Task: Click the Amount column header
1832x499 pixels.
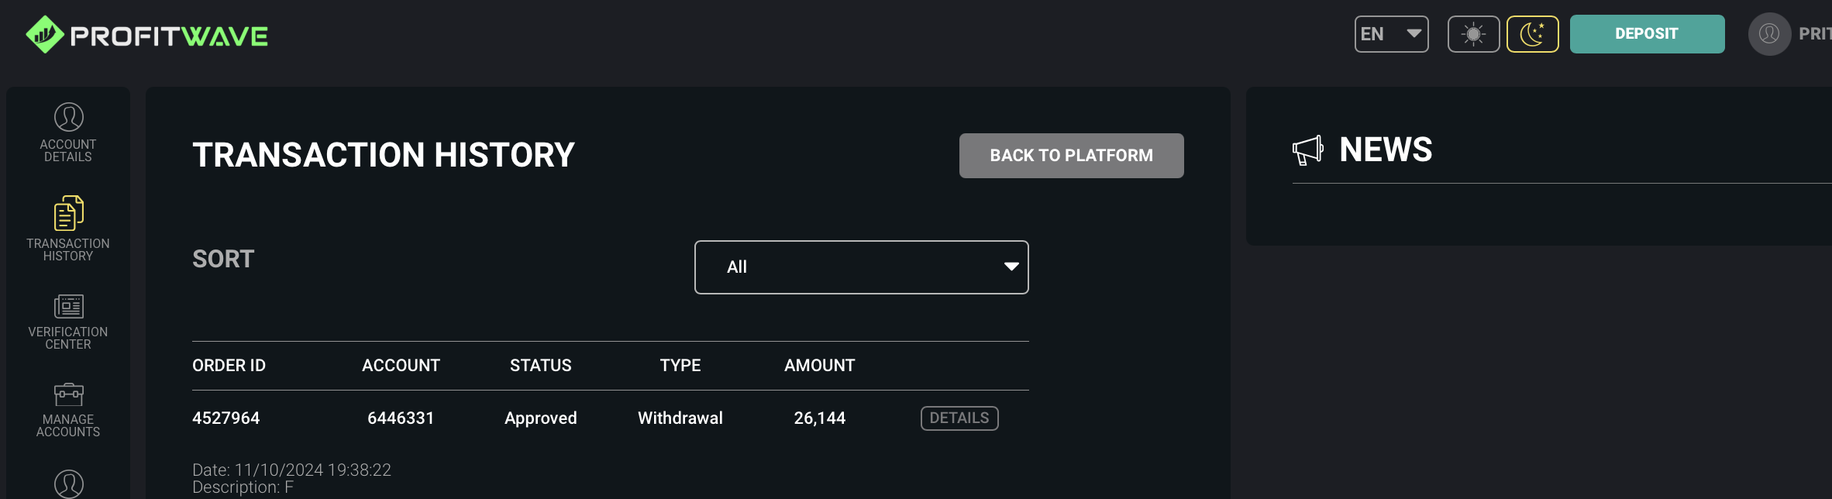Action: [x=819, y=366]
